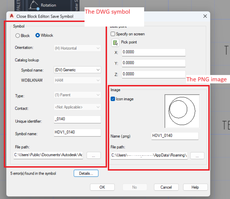Click the circle icon image preview
Viewport: 230px width, 199px height.
point(182,111)
